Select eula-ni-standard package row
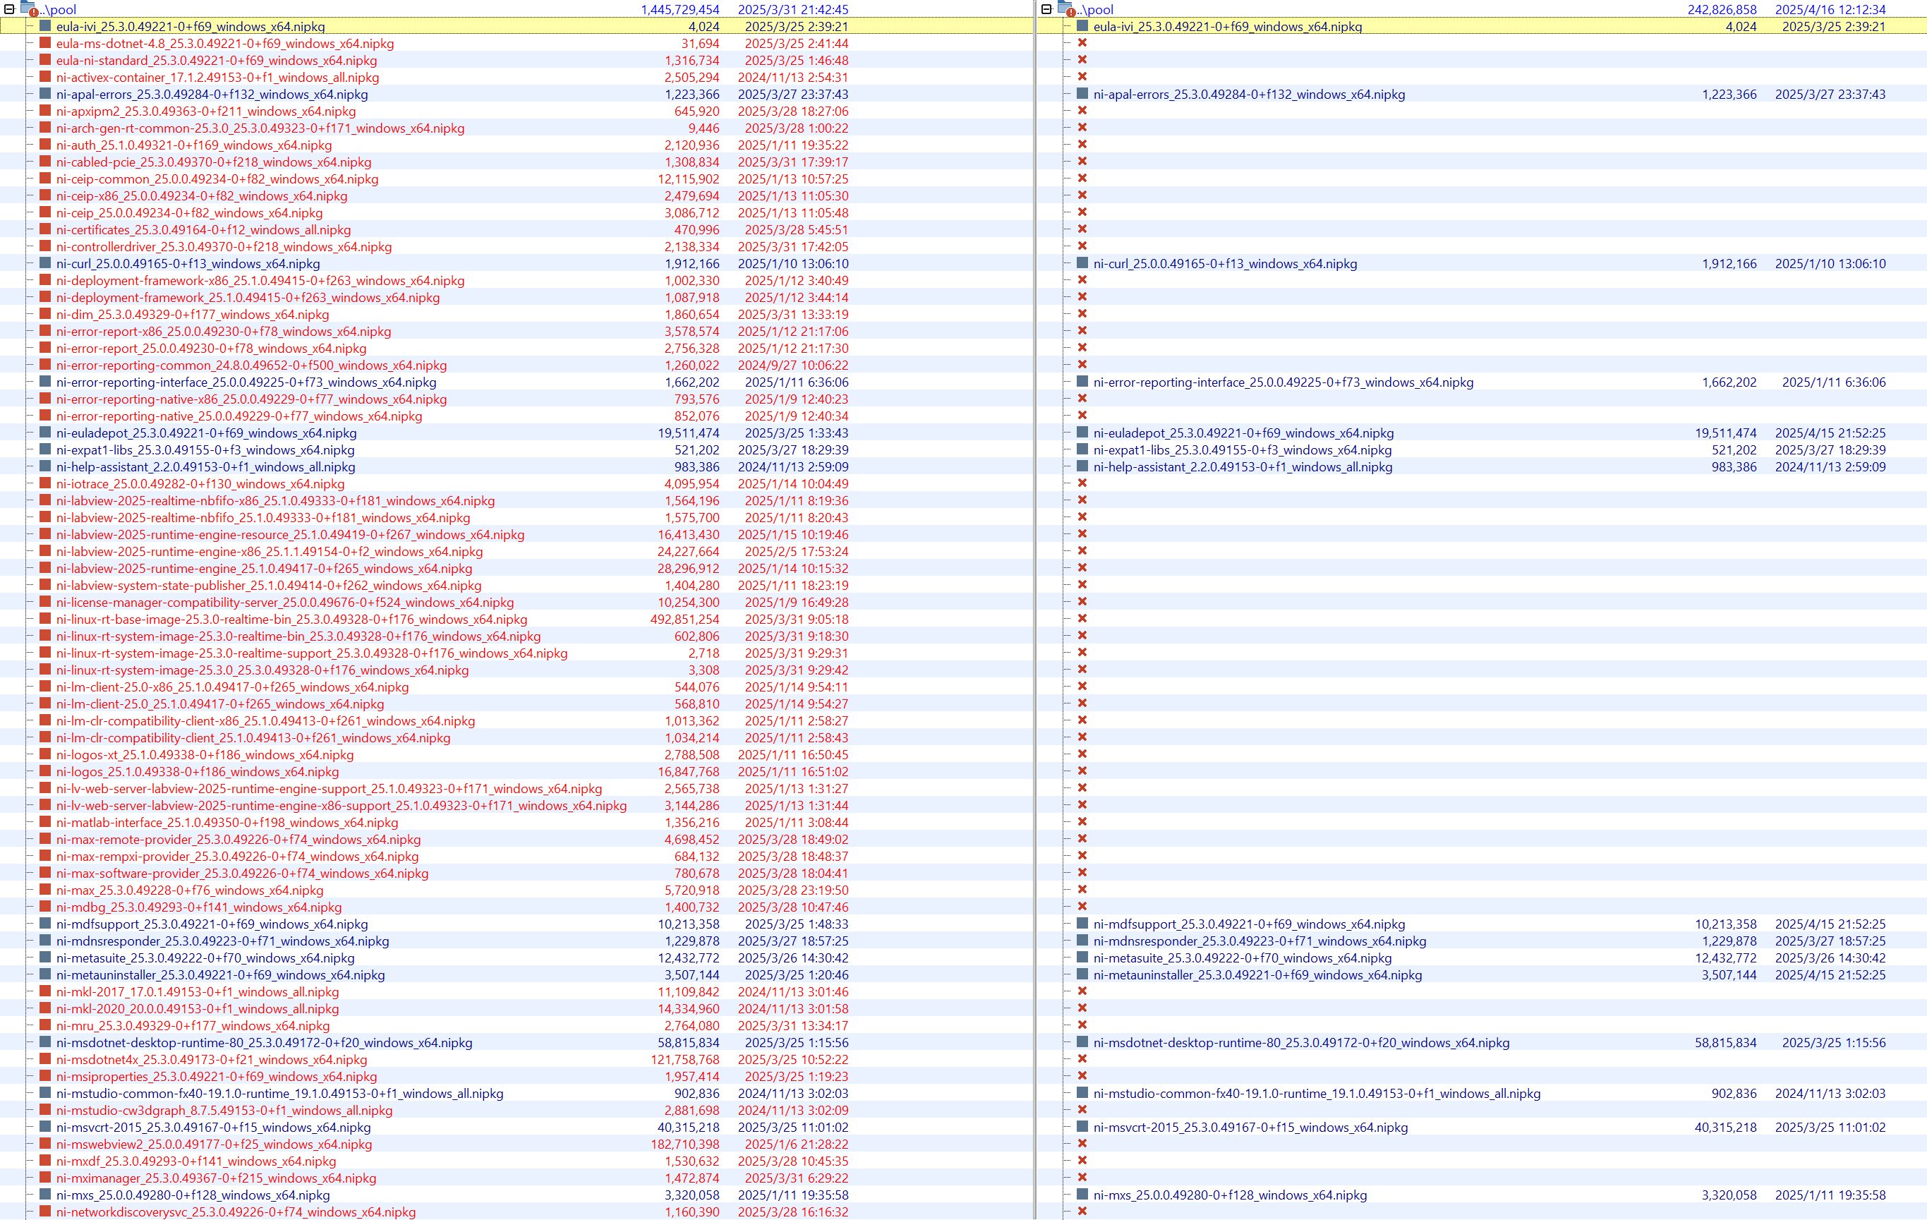This screenshot has width=1927, height=1220. [x=216, y=60]
